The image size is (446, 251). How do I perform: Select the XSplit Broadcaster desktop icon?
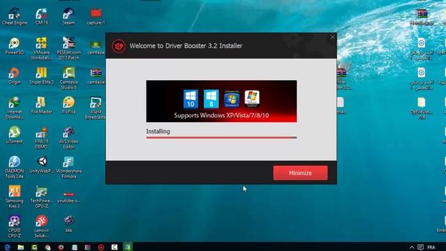click(96, 108)
